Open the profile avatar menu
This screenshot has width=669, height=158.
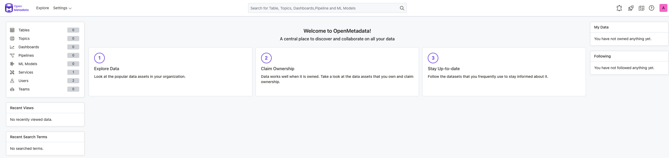point(663,8)
